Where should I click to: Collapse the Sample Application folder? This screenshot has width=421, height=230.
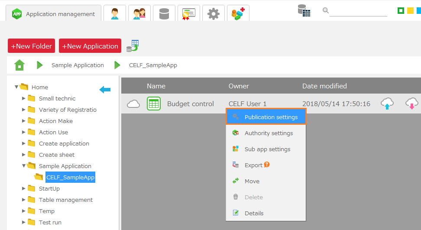[24, 166]
